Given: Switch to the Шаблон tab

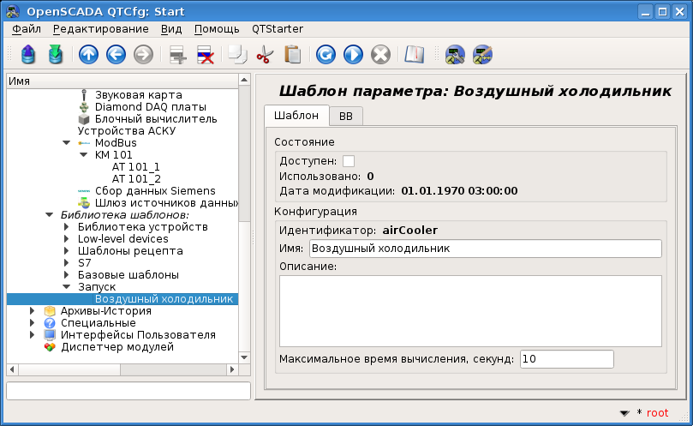Looking at the screenshot, I should 296,116.
